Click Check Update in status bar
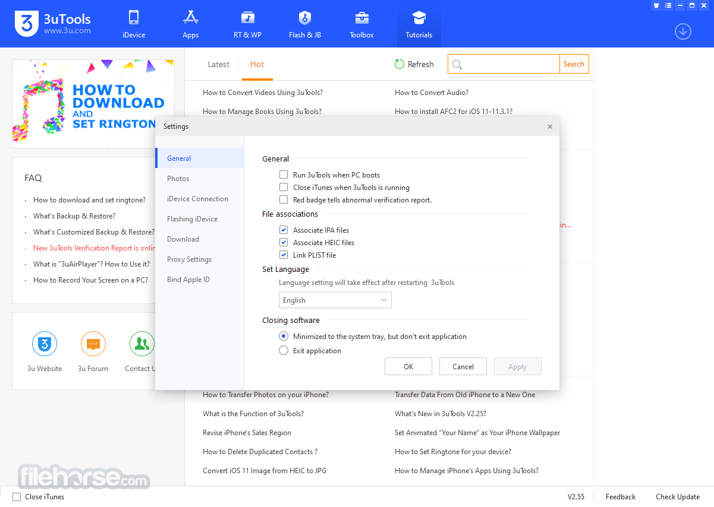Screen dimensions: 714x507 (678, 497)
